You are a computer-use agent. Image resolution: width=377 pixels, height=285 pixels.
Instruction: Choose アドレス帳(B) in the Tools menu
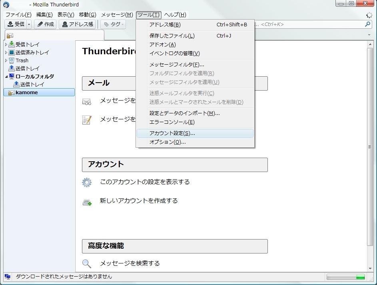click(195, 25)
